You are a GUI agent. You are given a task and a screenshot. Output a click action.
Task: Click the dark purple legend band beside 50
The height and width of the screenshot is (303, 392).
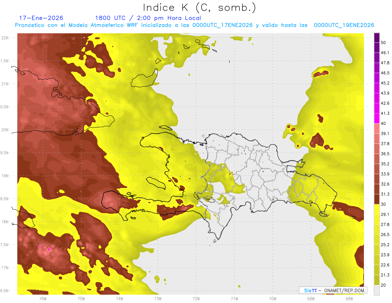[x=377, y=38]
